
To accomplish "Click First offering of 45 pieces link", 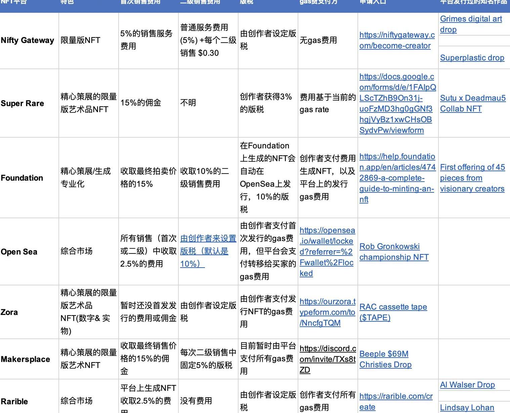I will [x=472, y=178].
